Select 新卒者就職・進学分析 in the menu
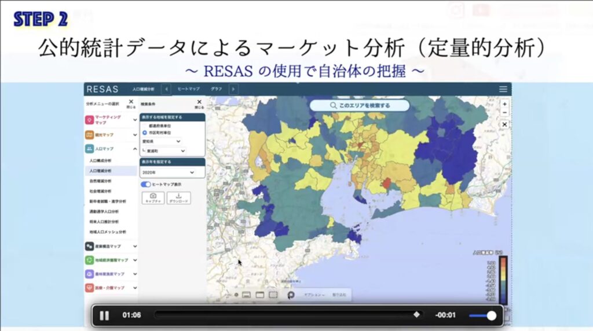The width and height of the screenshot is (593, 331). click(x=108, y=202)
